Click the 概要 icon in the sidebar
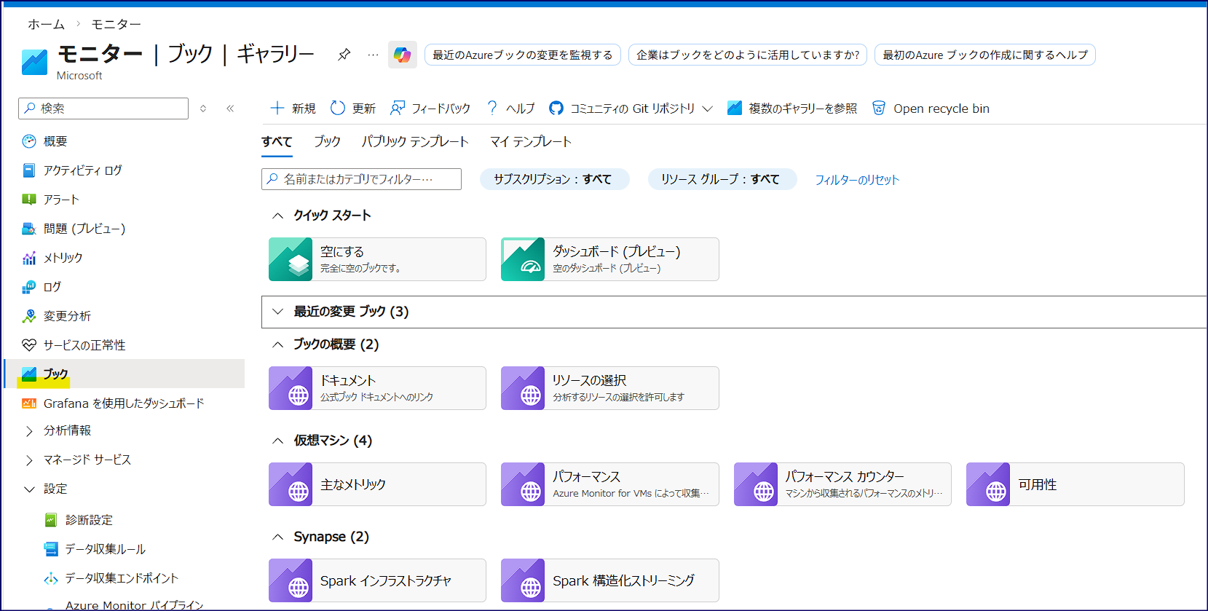This screenshot has height=611, width=1208. point(29,141)
